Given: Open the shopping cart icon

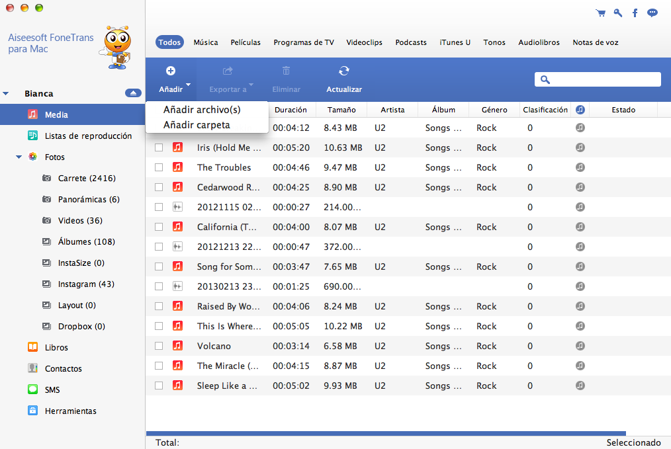Looking at the screenshot, I should coord(601,13).
